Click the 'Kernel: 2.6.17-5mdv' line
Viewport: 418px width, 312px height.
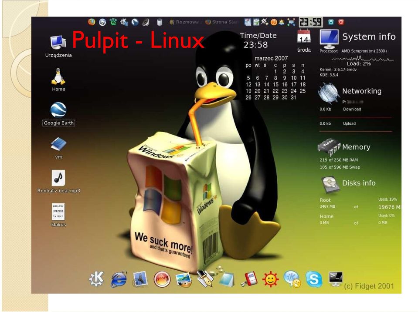click(338, 70)
